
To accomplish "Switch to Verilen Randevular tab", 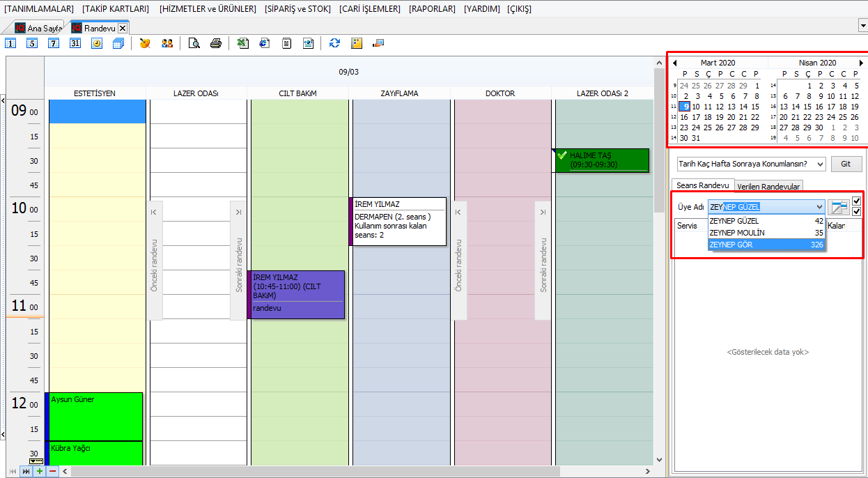I will point(769,187).
